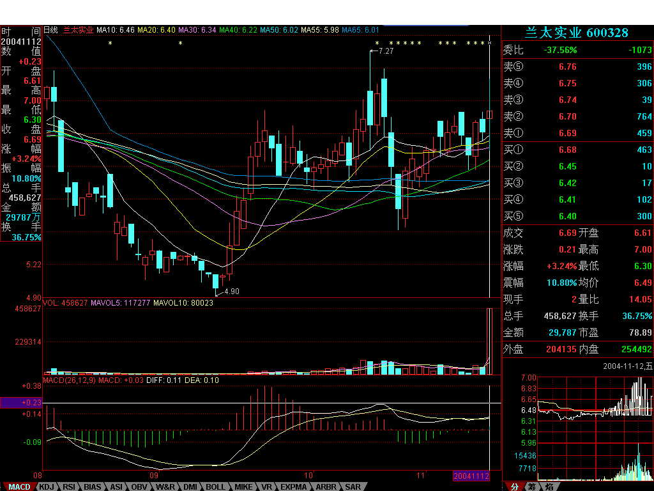This screenshot has height=491, width=654.
Task: Click the 买② bid row at 6.45
Action: (x=577, y=166)
